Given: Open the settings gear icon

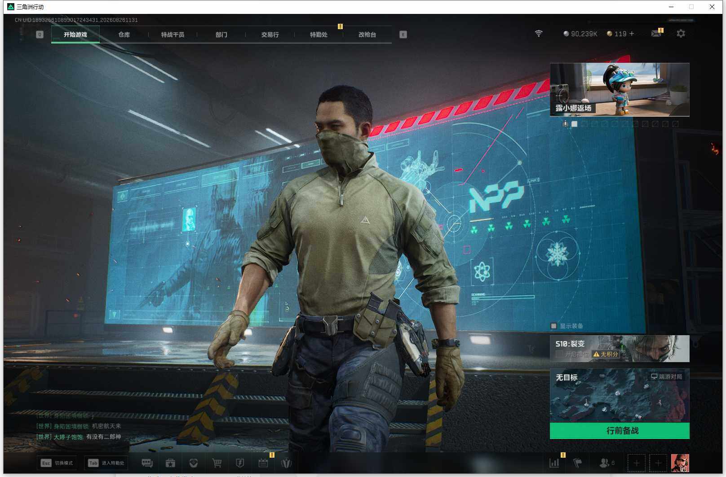Looking at the screenshot, I should pyautogui.click(x=681, y=34).
